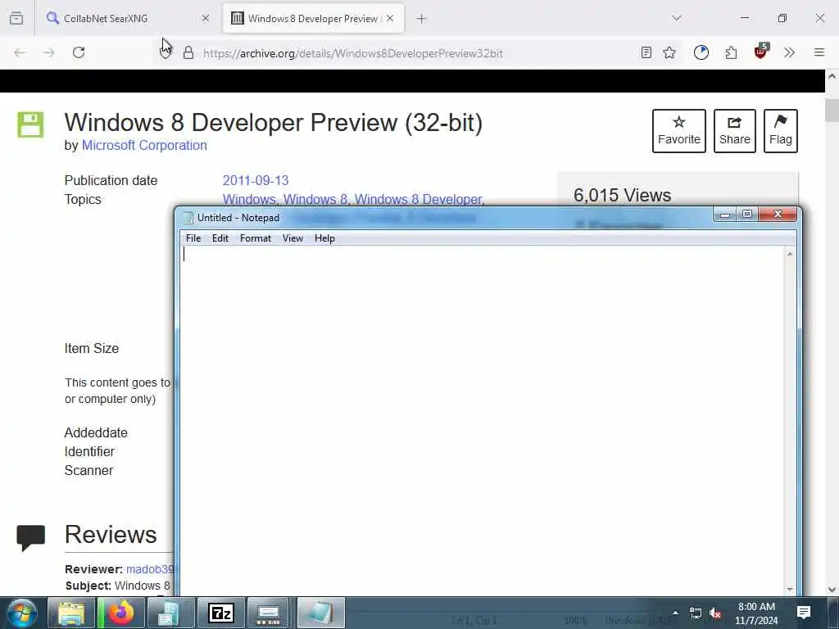Bookmark this page with the star icon
Image resolution: width=839 pixels, height=629 pixels.
click(669, 52)
